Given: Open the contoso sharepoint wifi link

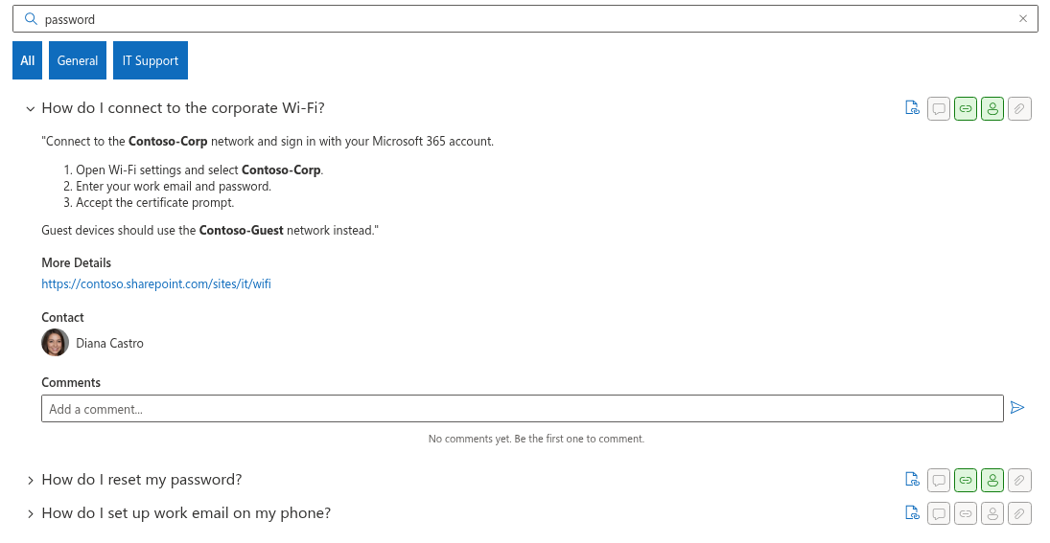Looking at the screenshot, I should (156, 283).
